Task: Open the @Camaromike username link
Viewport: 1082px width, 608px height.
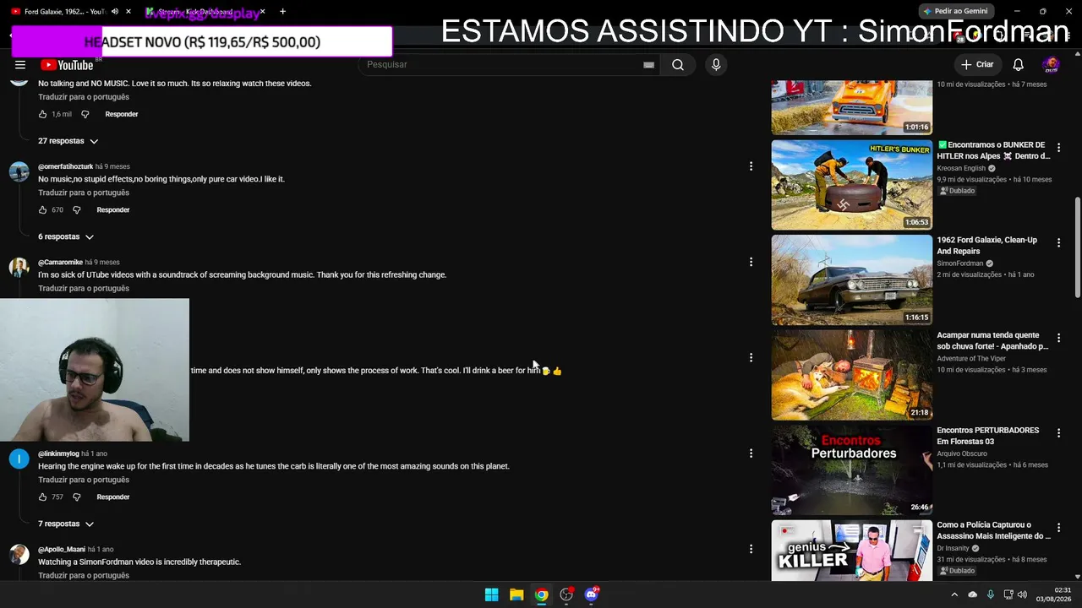Action: pyautogui.click(x=61, y=263)
